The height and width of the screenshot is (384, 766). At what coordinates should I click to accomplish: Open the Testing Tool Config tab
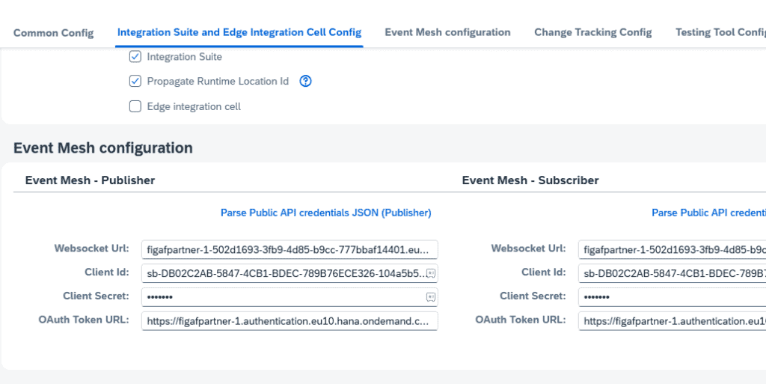click(x=720, y=32)
